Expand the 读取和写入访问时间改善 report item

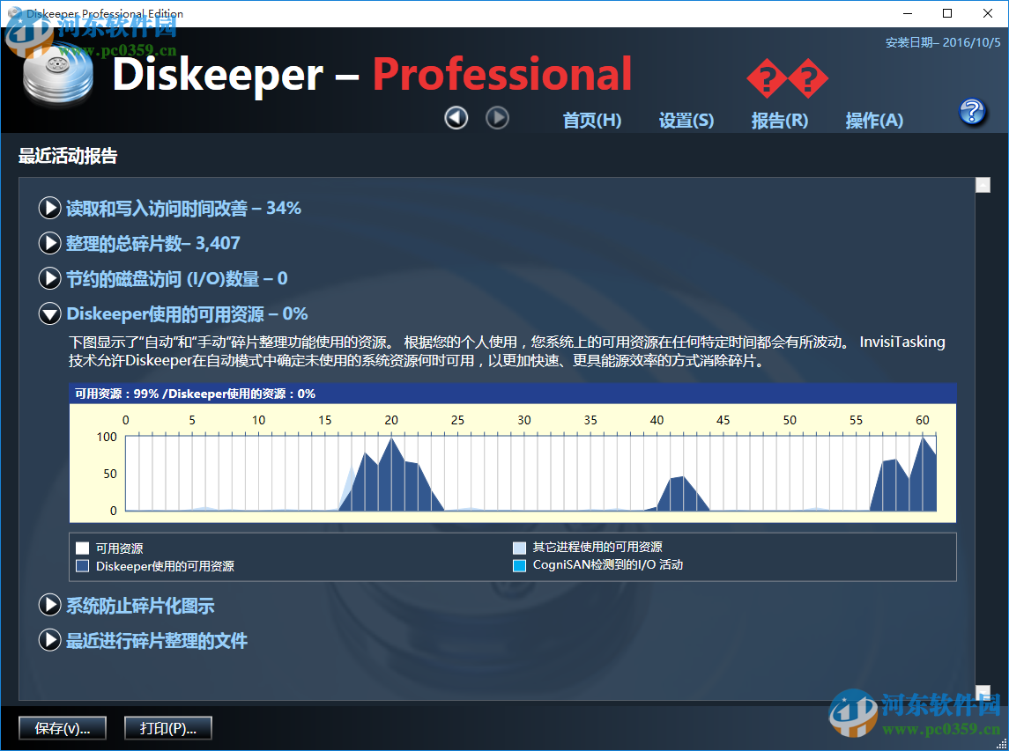(x=49, y=208)
